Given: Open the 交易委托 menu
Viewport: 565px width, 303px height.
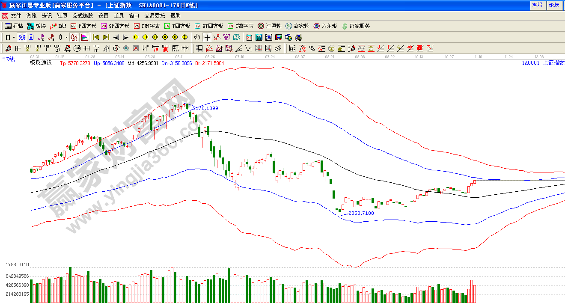Looking at the screenshot, I should (x=155, y=16).
